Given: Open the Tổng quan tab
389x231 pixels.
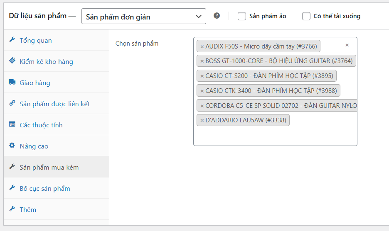Looking at the screenshot, I should [57, 40].
